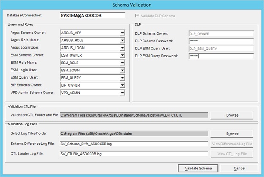Expand the ESM Login User dropdown arrow
Viewport: 264px width, 177px height.
pyautogui.click(x=122, y=70)
